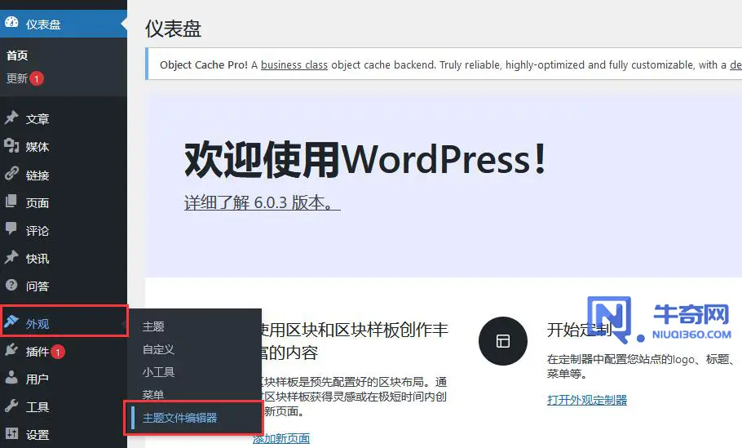Click the comment bubble icon beside 评论
Image resolution: width=742 pixels, height=448 pixels.
pyautogui.click(x=11, y=229)
